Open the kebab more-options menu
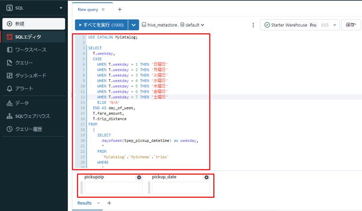The height and width of the screenshot is (211, 362). tap(253, 25)
